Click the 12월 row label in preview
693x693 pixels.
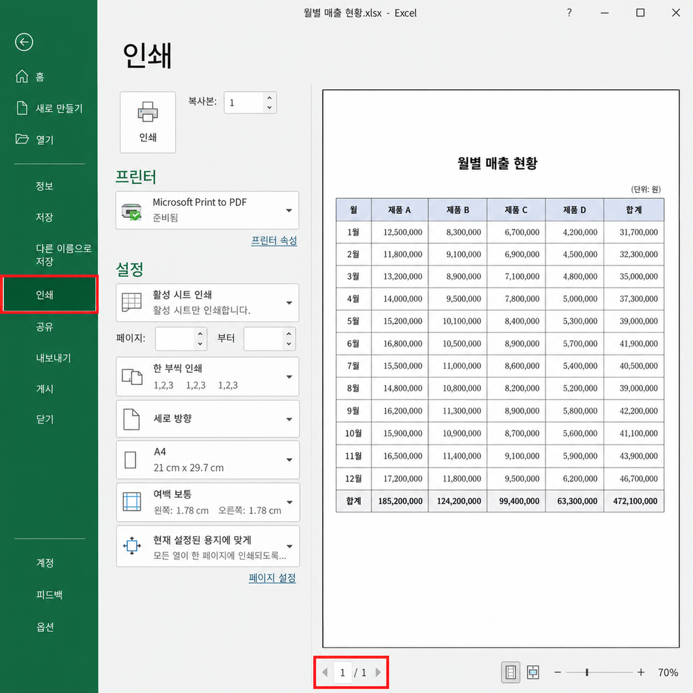pyautogui.click(x=353, y=478)
